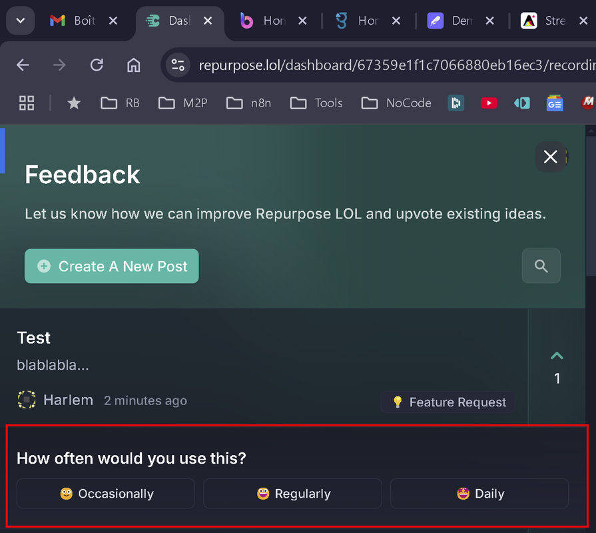This screenshot has height=533, width=596.
Task: Go forward in browser history
Action: (59, 65)
